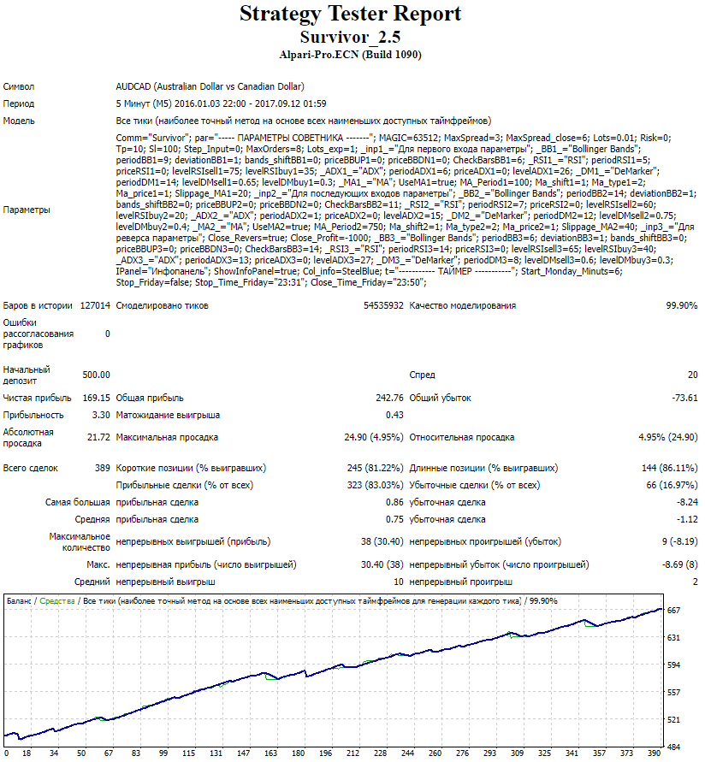Select modelled ticks value 54535932
Viewport: 705px width, 762px height.
point(383,305)
